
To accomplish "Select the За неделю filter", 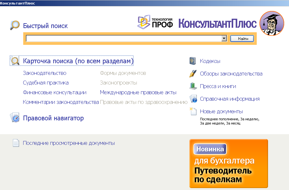I will click(249, 119).
